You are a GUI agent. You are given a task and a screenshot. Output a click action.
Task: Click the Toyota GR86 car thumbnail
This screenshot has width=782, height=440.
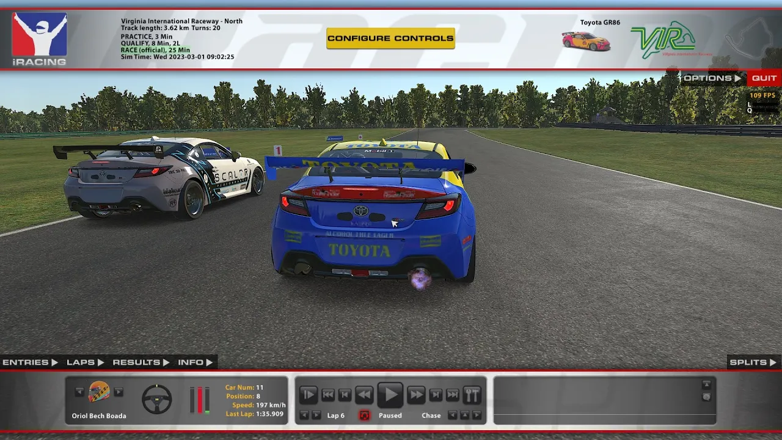click(586, 41)
